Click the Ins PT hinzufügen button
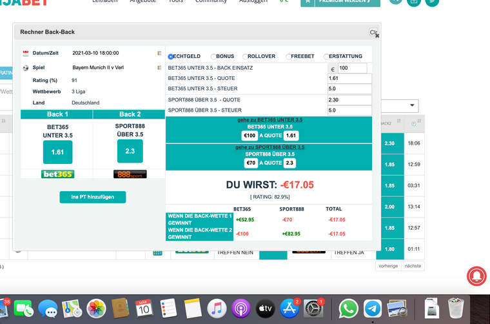Image resolution: width=490 pixels, height=324 pixels. pos(93,197)
